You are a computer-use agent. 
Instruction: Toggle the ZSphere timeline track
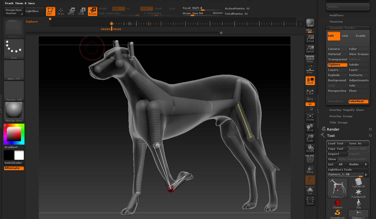337,65
